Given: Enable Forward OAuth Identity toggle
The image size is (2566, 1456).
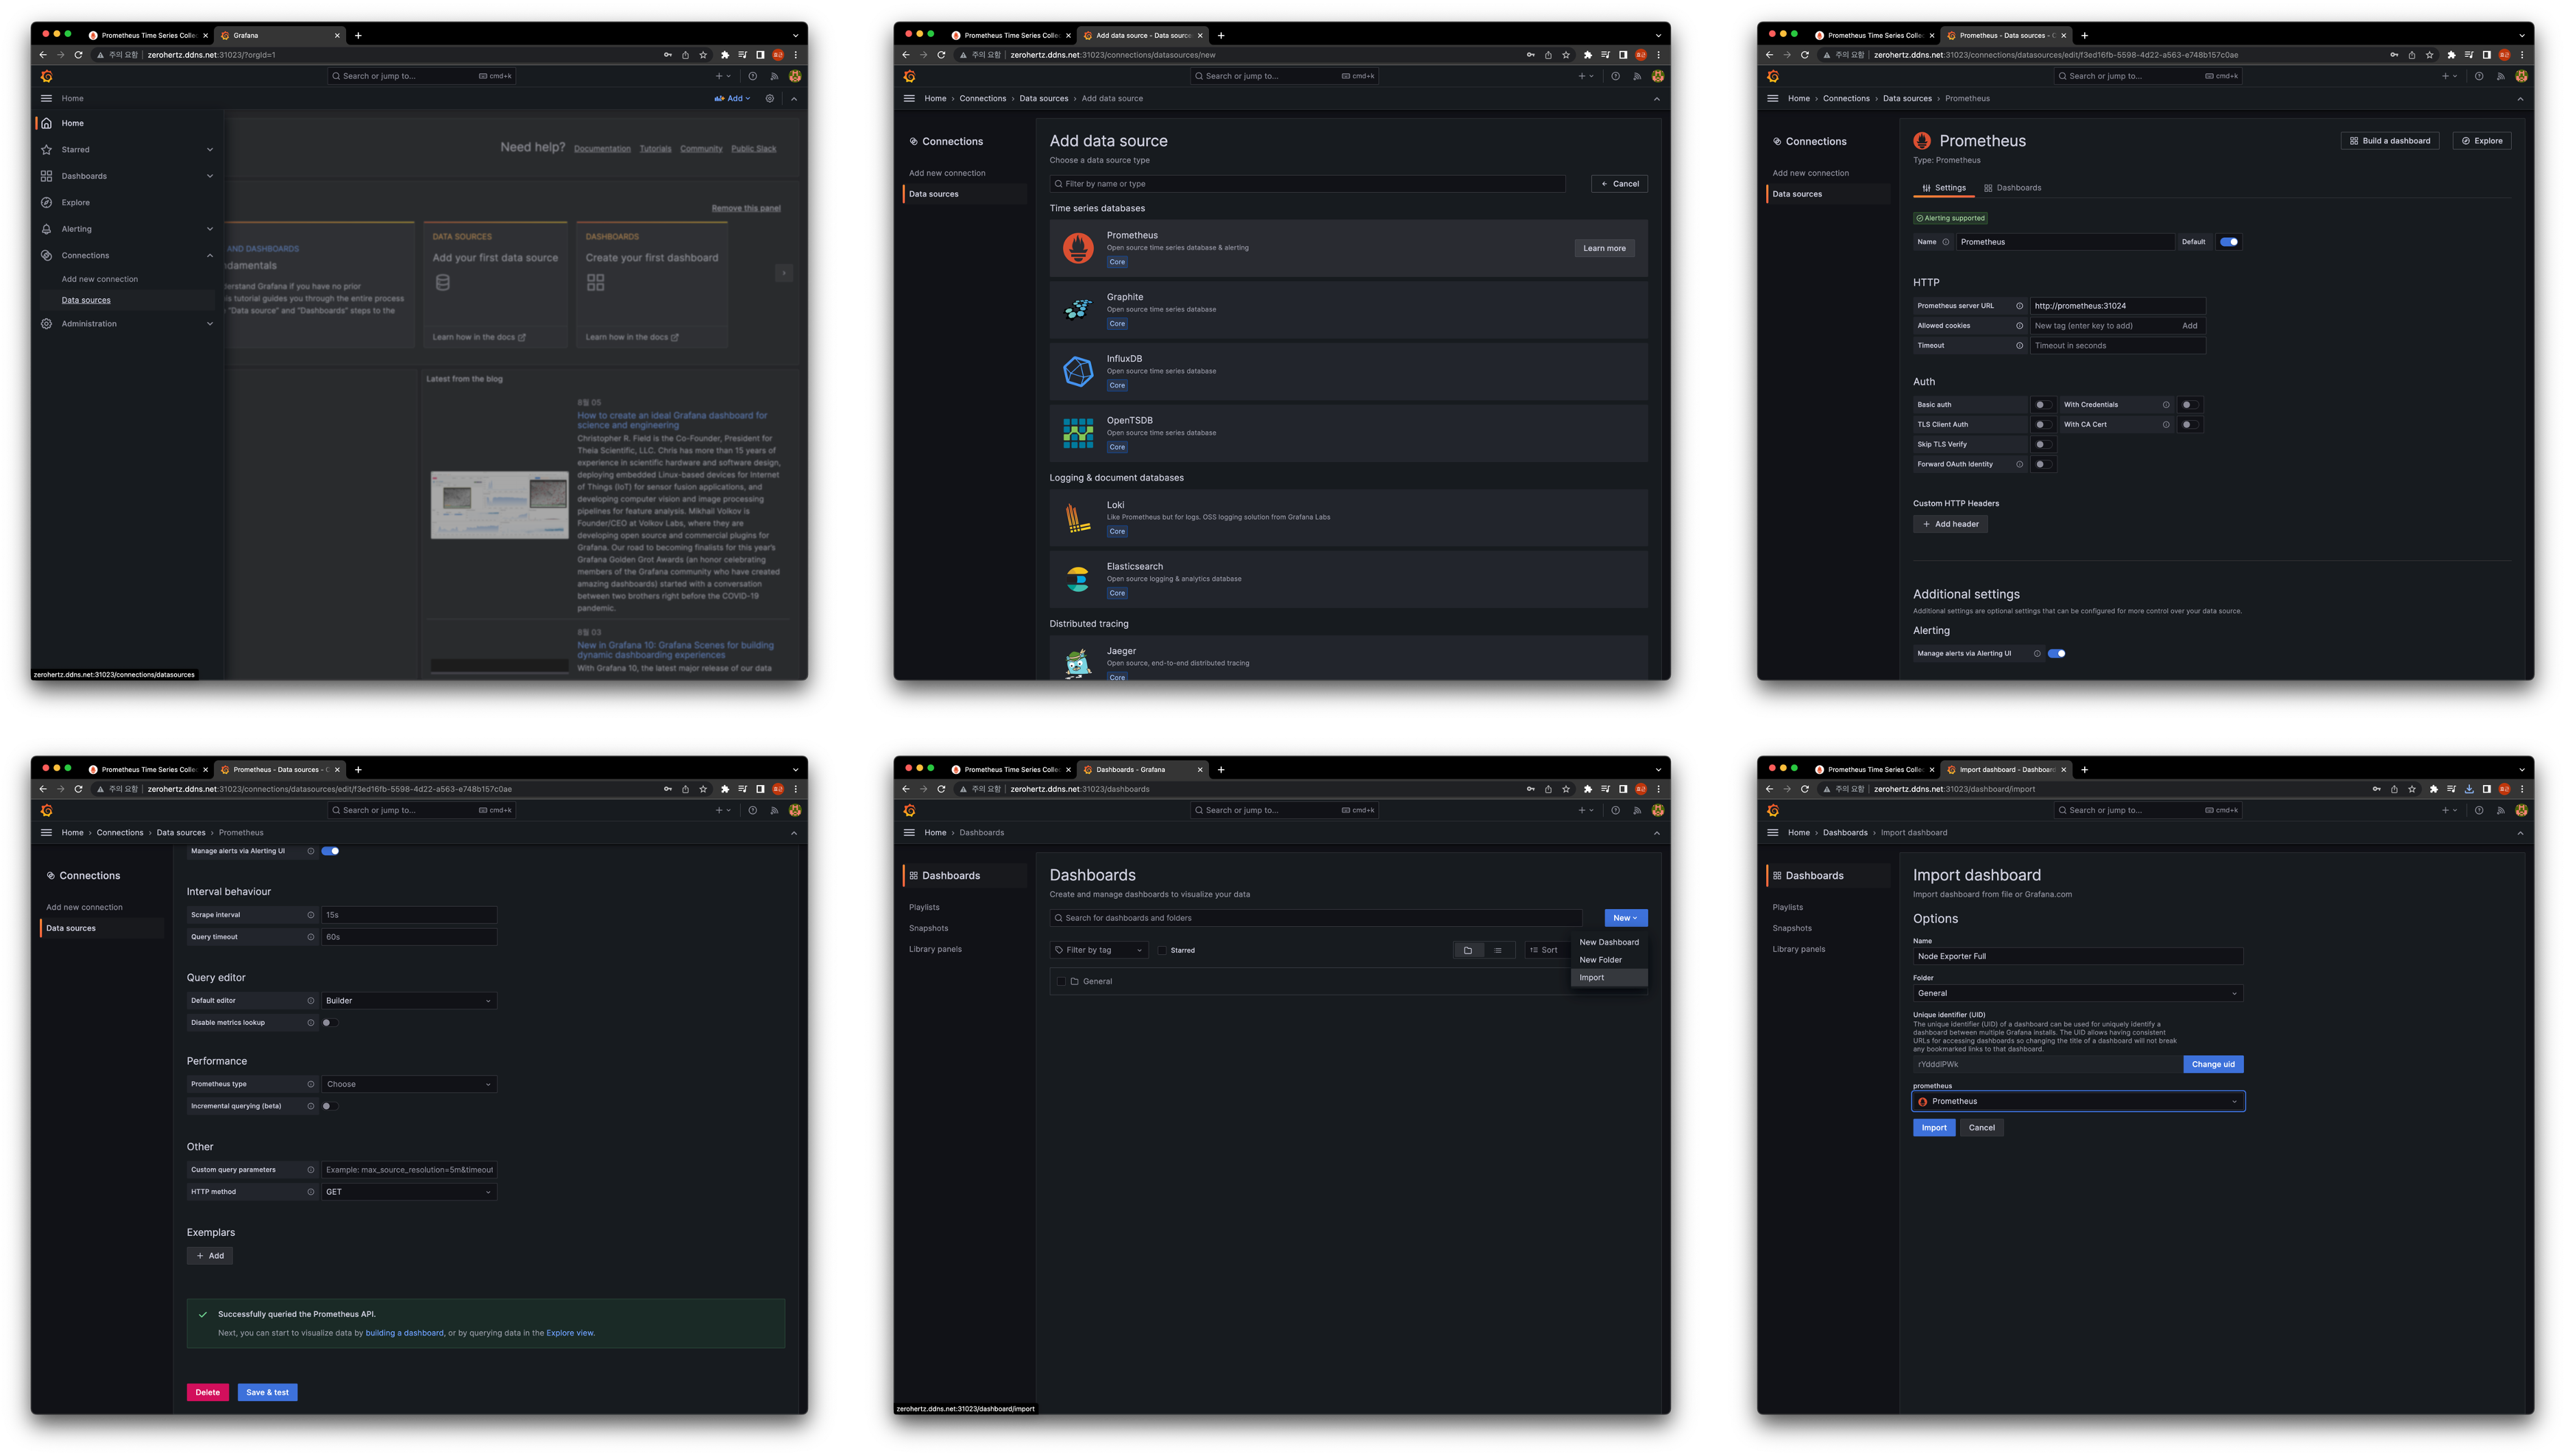Looking at the screenshot, I should coord(2042,464).
